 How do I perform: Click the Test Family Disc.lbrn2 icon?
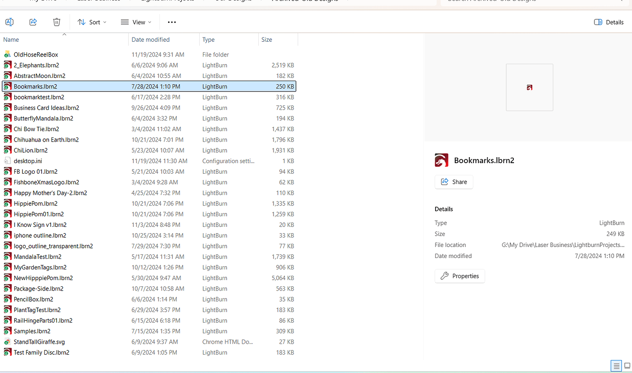[7, 352]
